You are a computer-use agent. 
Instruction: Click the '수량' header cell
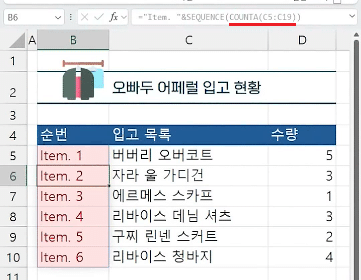[x=302, y=135]
